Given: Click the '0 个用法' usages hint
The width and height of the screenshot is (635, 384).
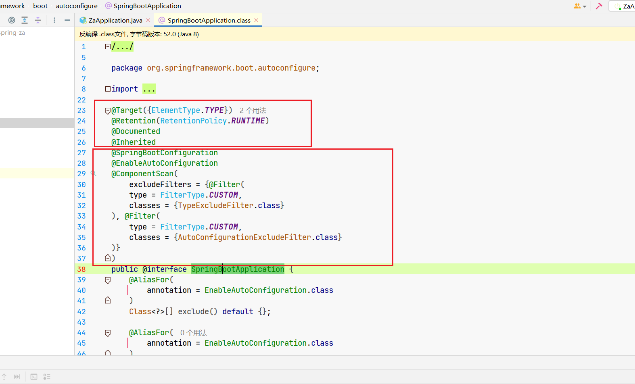Looking at the screenshot, I should (x=194, y=333).
